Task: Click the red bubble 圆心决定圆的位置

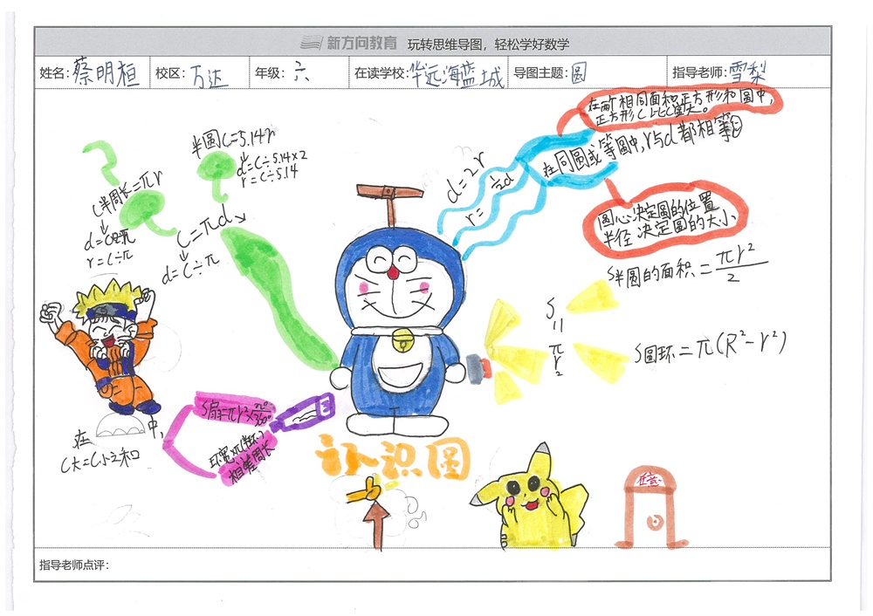Action: 666,220
